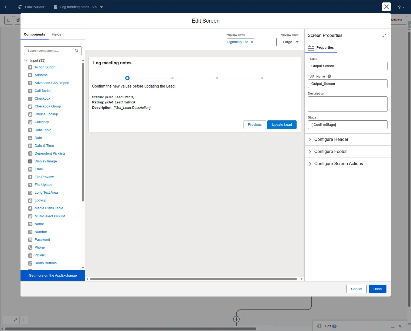Click inside the Description text area
The width and height of the screenshot is (411, 331).
[347, 104]
